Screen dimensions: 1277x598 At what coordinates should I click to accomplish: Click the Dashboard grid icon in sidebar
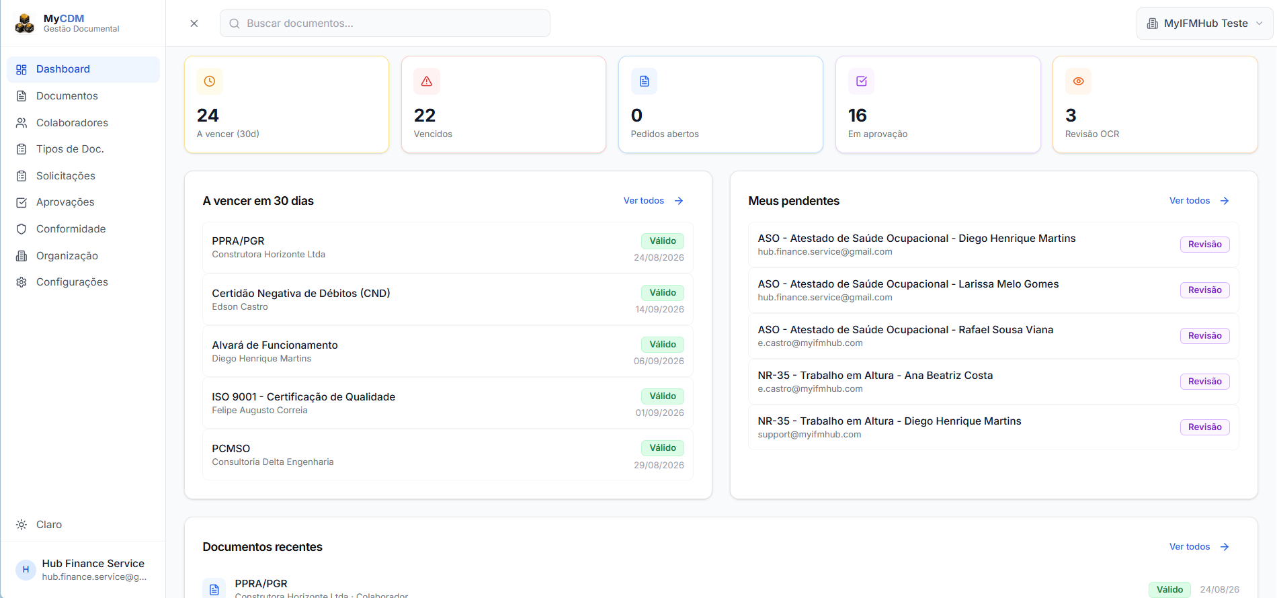pos(22,69)
